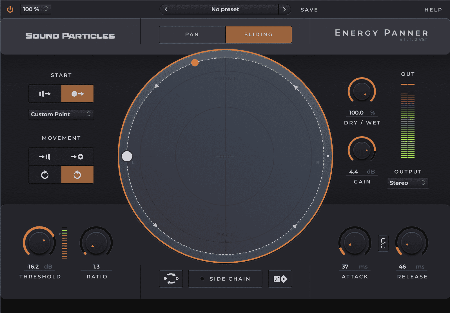Click the orange start point on circle
450x313 pixels.
pos(195,63)
